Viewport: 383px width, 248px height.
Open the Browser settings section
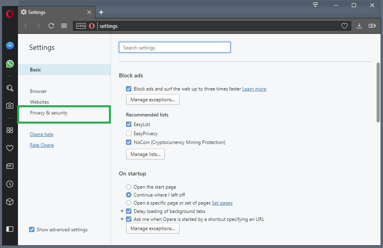pos(38,91)
